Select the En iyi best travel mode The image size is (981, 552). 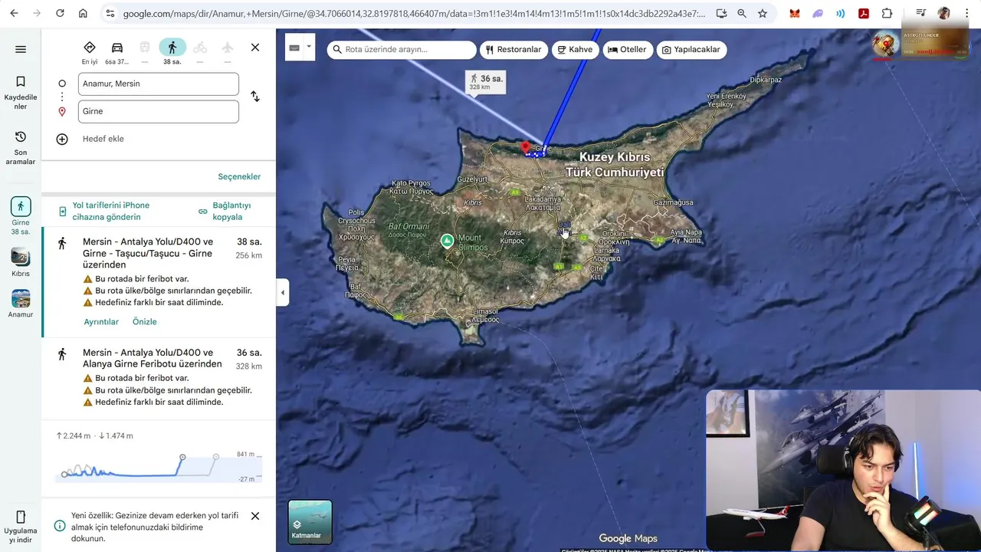click(90, 52)
